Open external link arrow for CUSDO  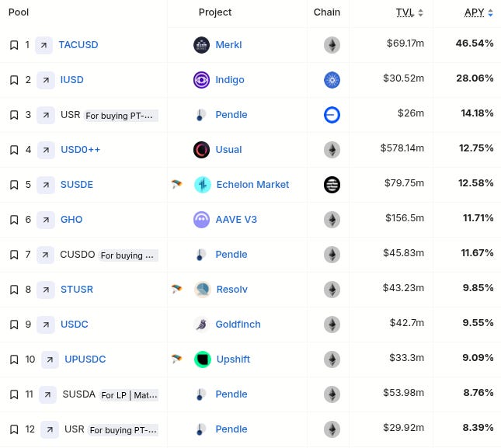pos(45,255)
